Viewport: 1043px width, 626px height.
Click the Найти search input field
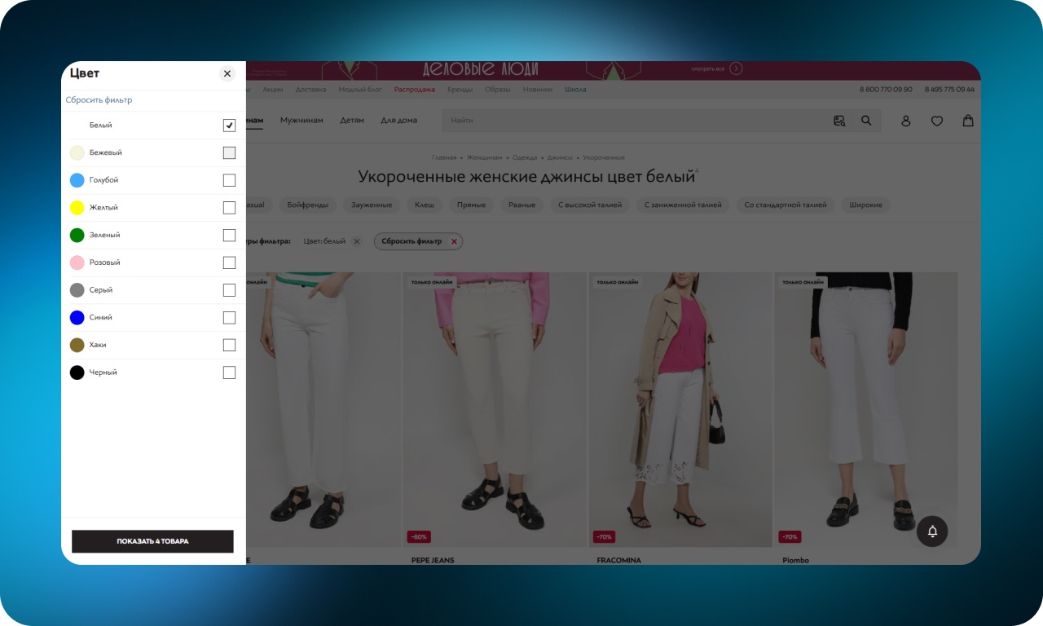(x=636, y=121)
